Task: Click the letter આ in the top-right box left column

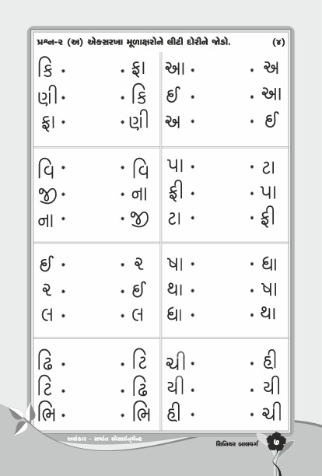Action: click(175, 68)
